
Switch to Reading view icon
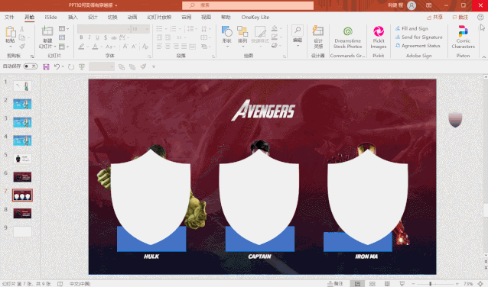point(387,284)
